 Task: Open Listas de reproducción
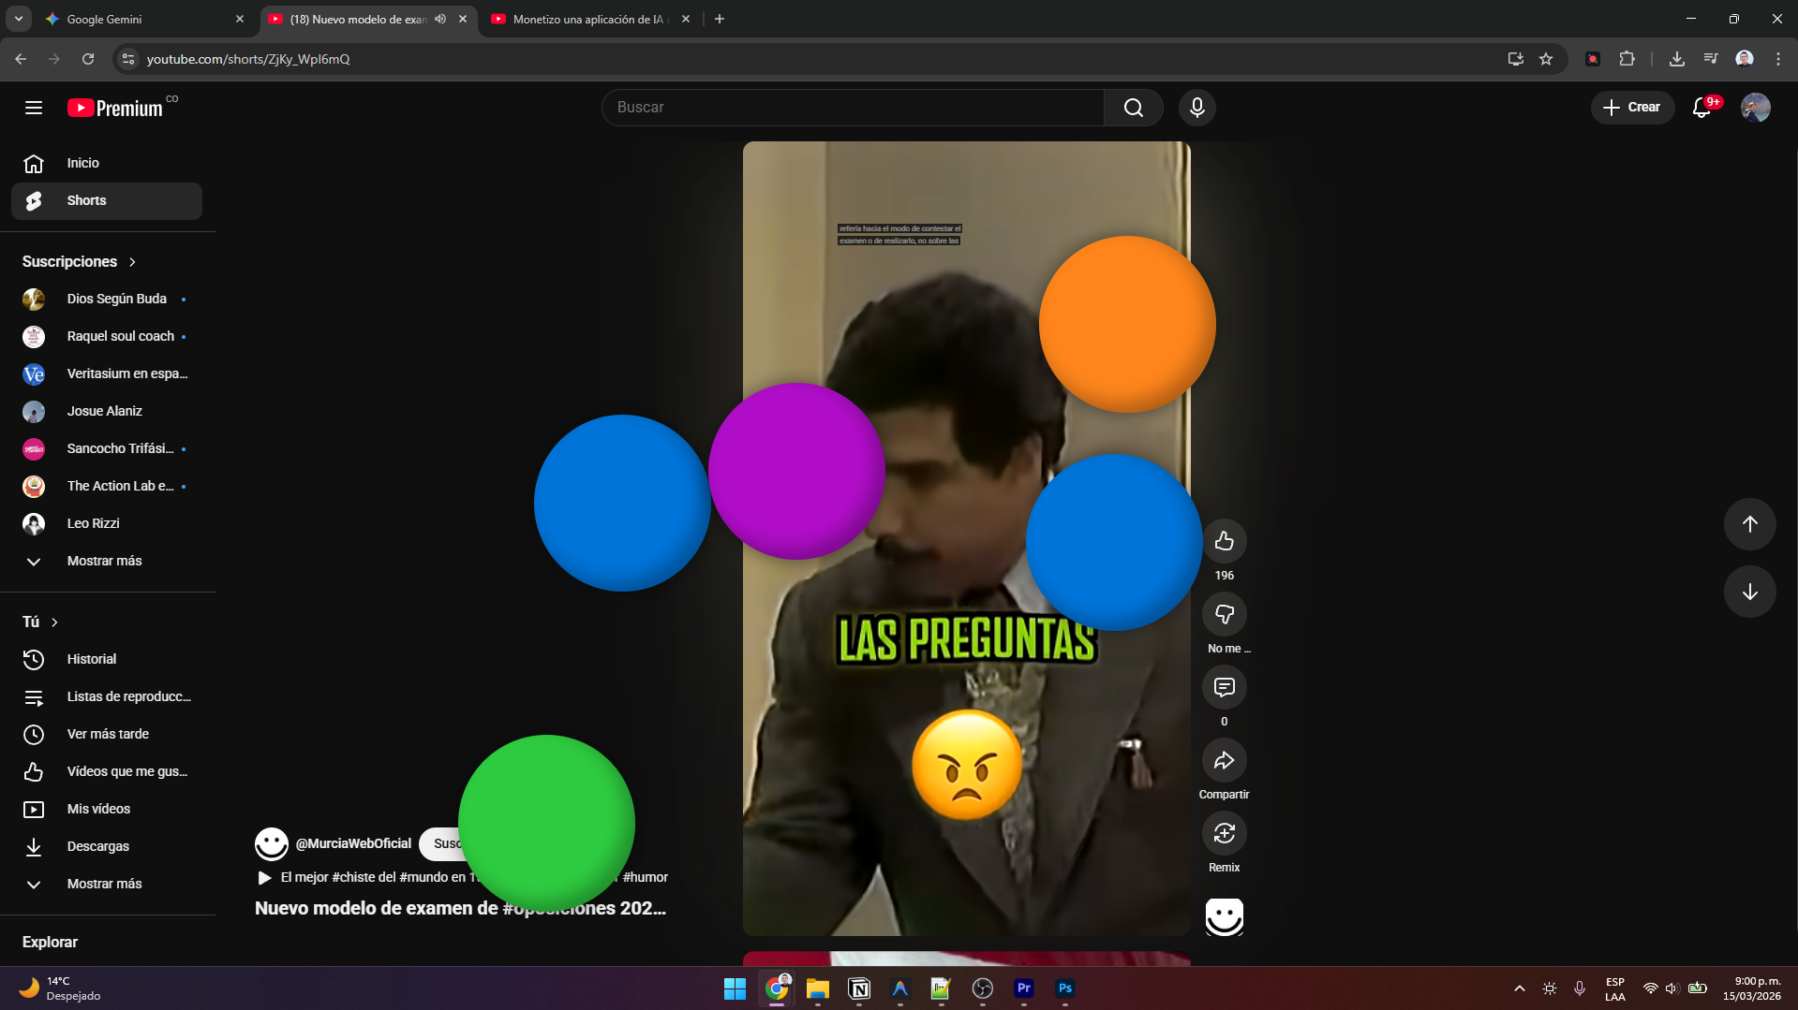coord(107,696)
